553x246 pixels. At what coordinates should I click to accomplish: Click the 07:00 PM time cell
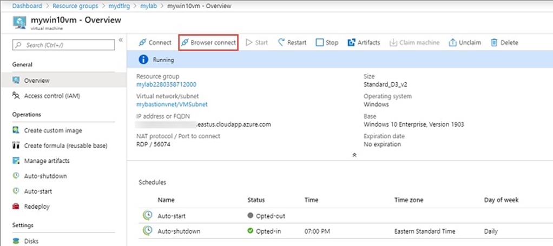coord(317,231)
